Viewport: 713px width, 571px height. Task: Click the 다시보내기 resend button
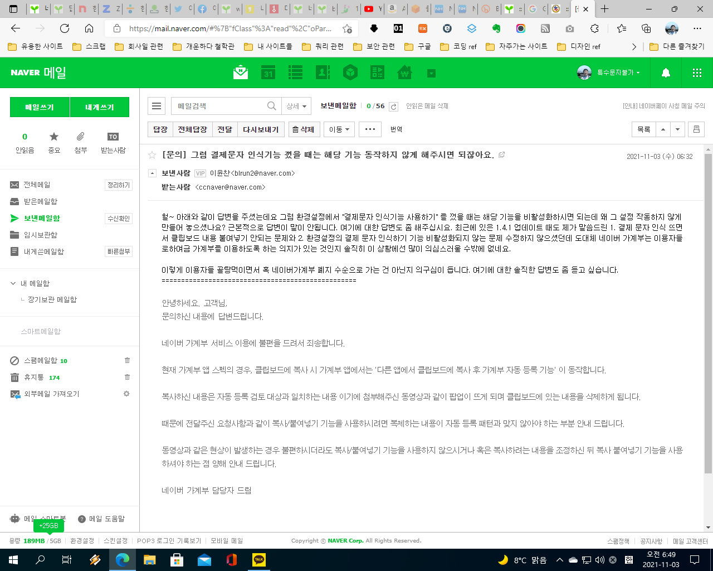[x=261, y=129]
